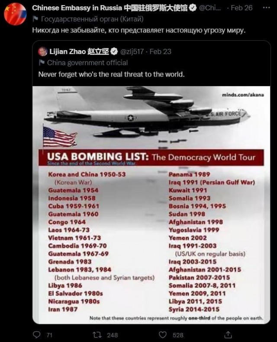The image size is (277, 342).
Task: Click the @zlj517 handle
Action: point(133,51)
